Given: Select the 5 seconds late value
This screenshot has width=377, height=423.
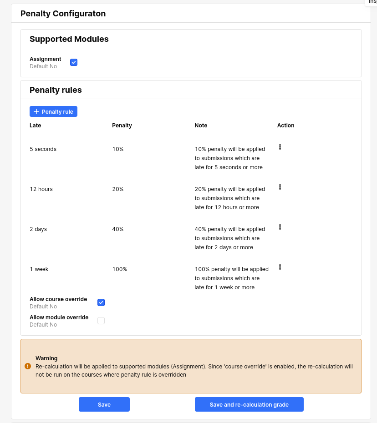Looking at the screenshot, I should (x=43, y=149).
